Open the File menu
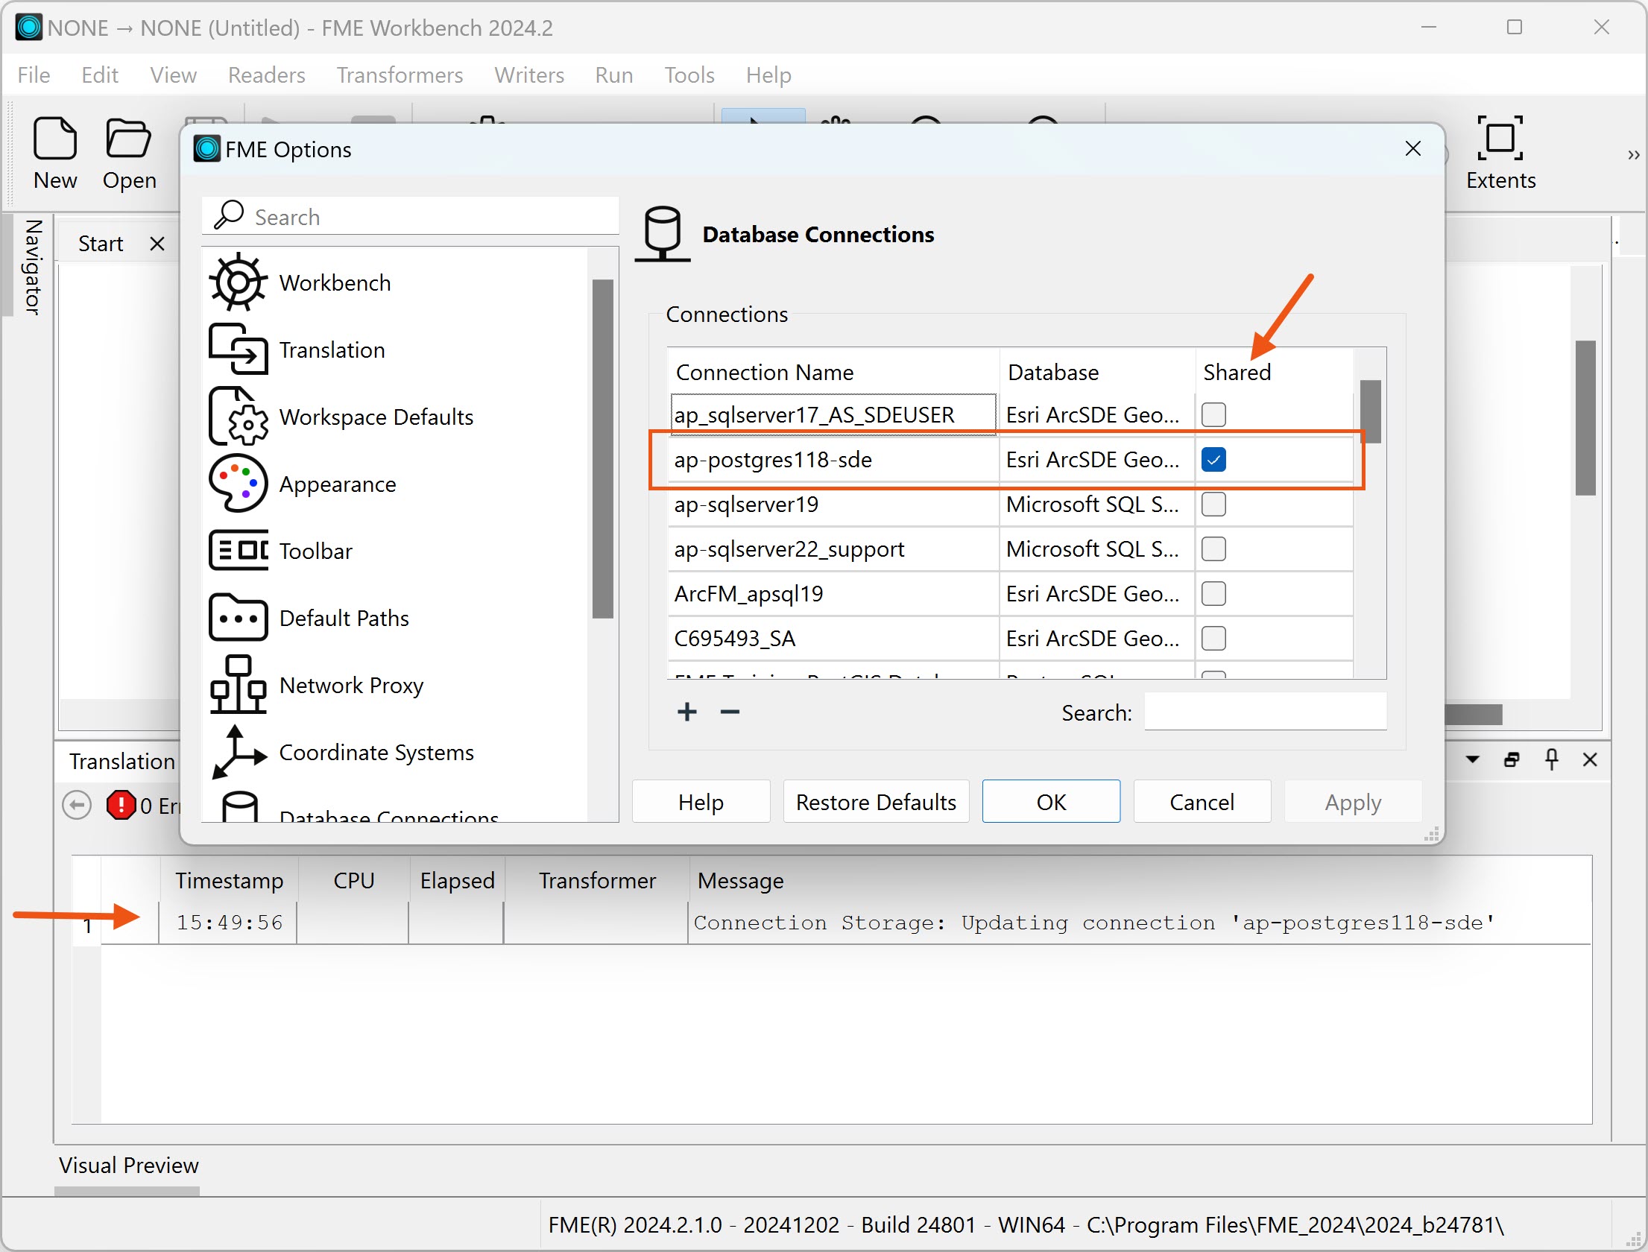This screenshot has height=1252, width=1648. (x=34, y=75)
